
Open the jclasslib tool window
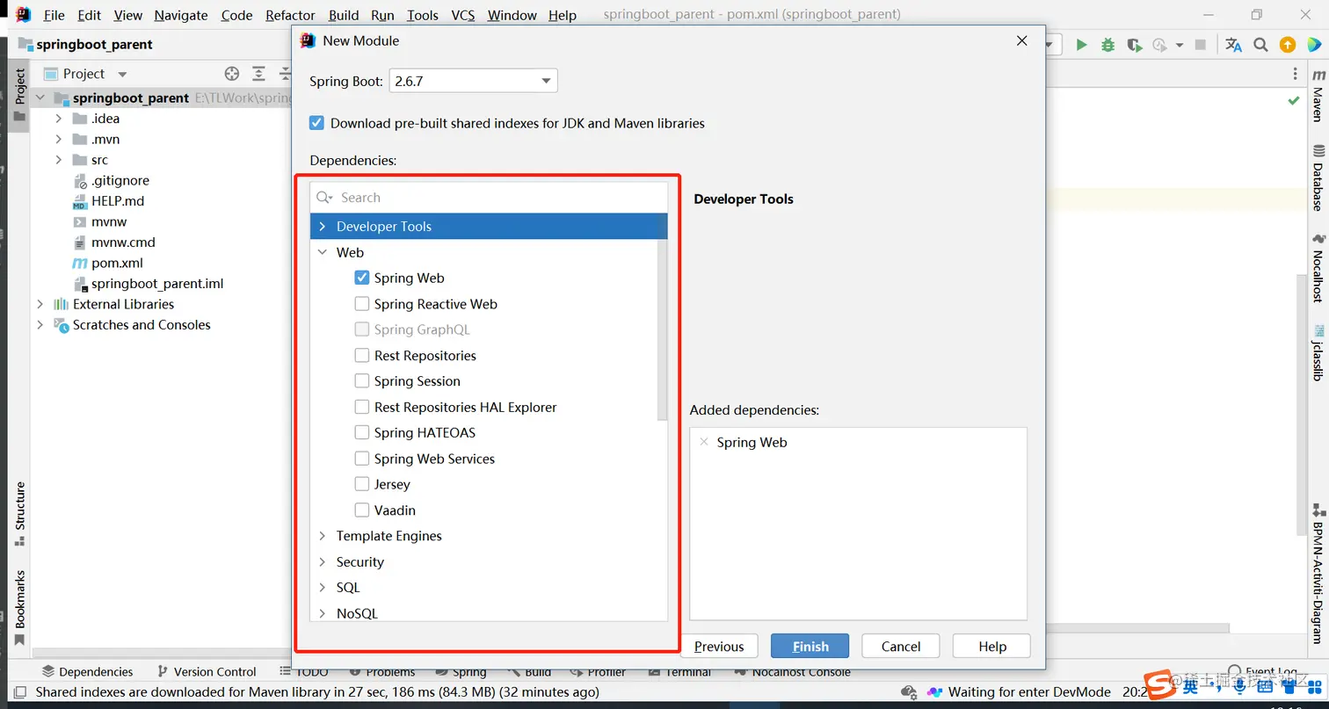(x=1318, y=354)
